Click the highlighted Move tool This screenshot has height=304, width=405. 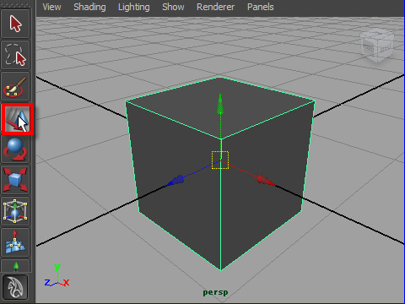pyautogui.click(x=18, y=119)
